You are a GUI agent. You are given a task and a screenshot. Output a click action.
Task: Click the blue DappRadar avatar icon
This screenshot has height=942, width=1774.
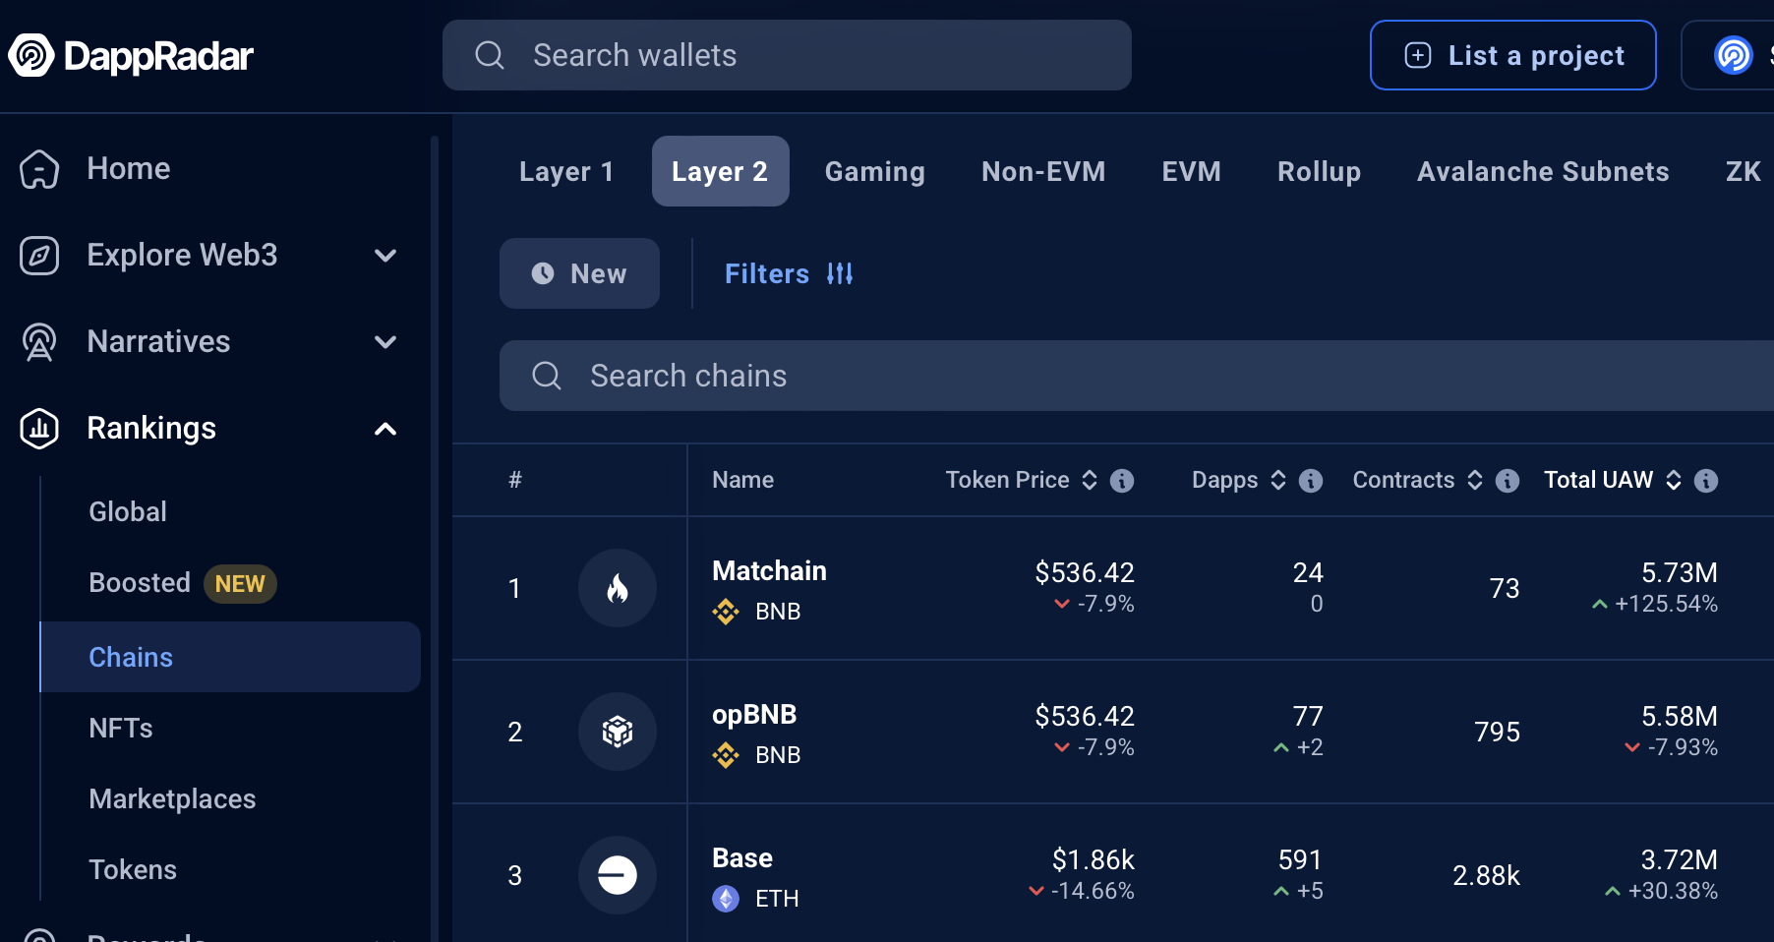1734,55
